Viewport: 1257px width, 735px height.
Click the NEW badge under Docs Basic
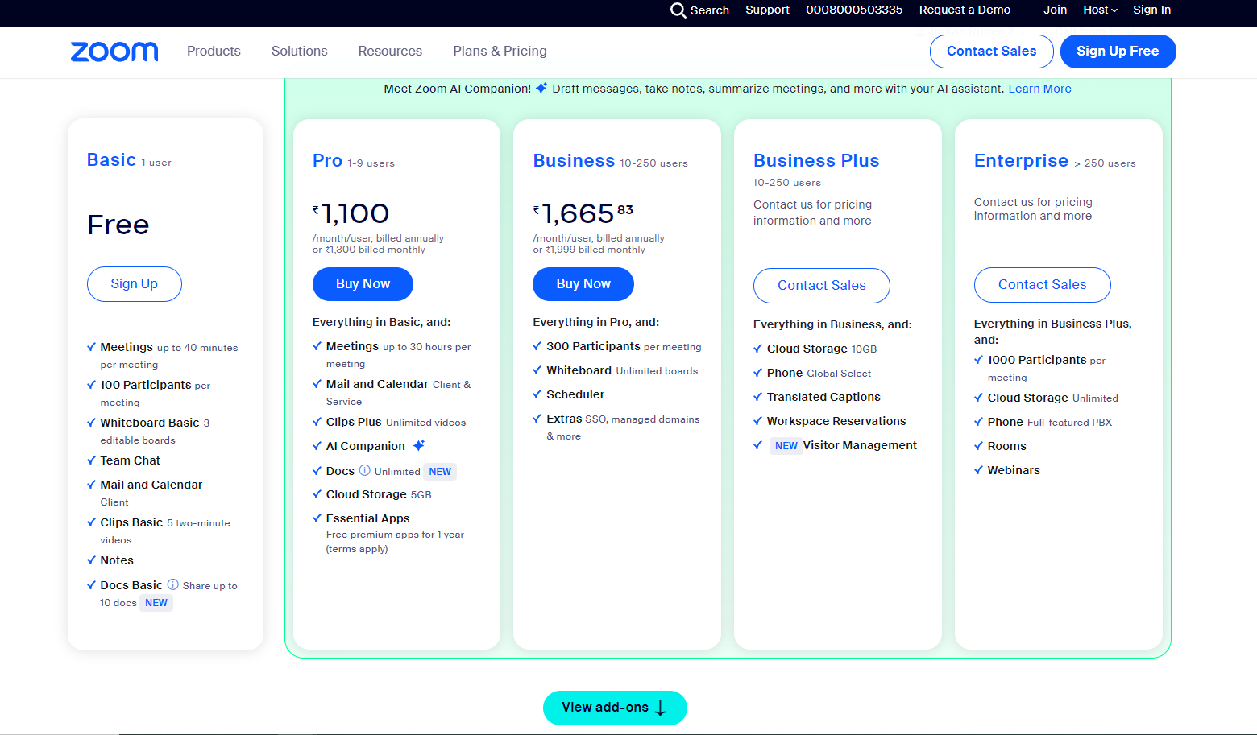pos(156,603)
